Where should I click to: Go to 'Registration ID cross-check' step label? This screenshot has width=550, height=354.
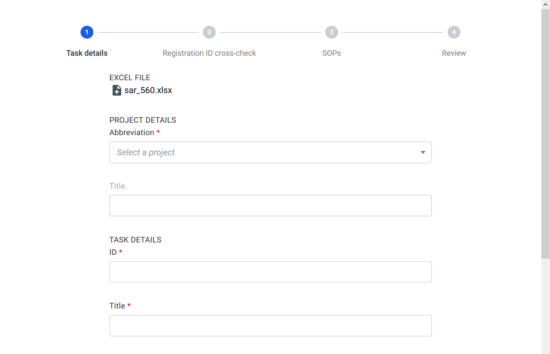pyautogui.click(x=209, y=53)
